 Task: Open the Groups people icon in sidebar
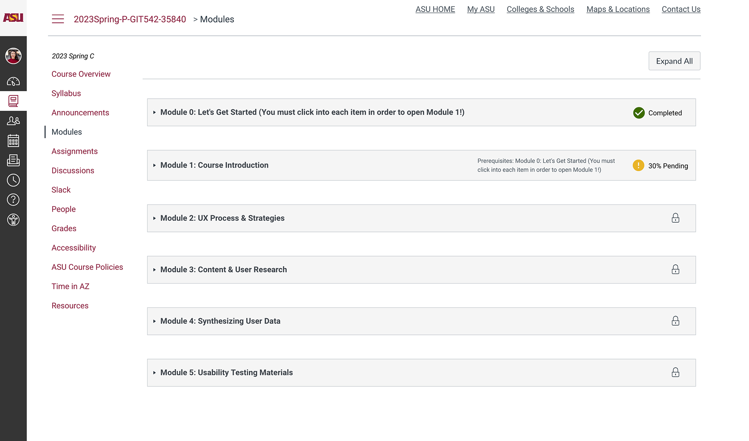tap(13, 121)
